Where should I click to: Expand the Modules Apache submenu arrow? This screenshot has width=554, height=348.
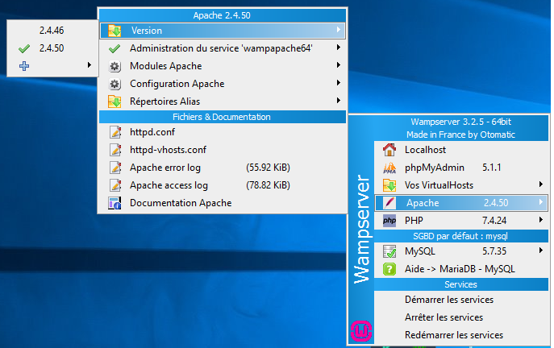pyautogui.click(x=339, y=65)
